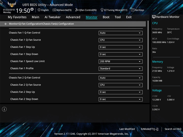This screenshot has height=137, width=183.
Task: Open the Exit tab
Action: click(129, 17)
